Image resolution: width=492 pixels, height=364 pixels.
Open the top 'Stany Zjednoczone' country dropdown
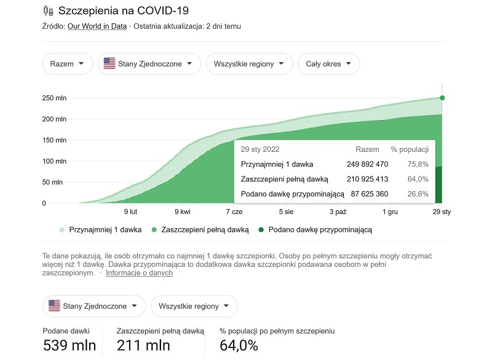tap(148, 63)
